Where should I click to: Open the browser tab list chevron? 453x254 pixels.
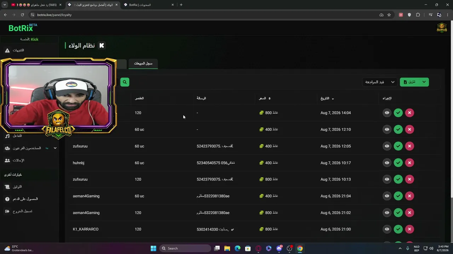click(x=5, y=5)
